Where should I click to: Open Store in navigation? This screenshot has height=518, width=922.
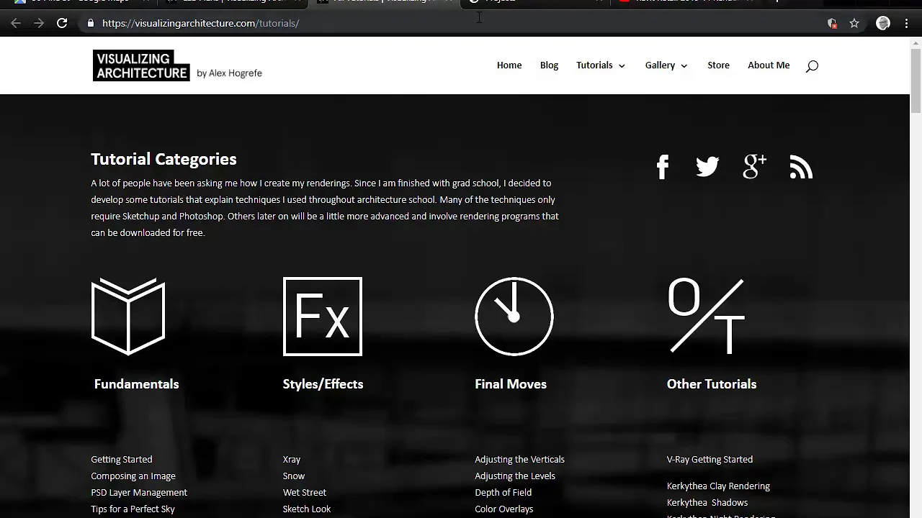click(x=718, y=65)
